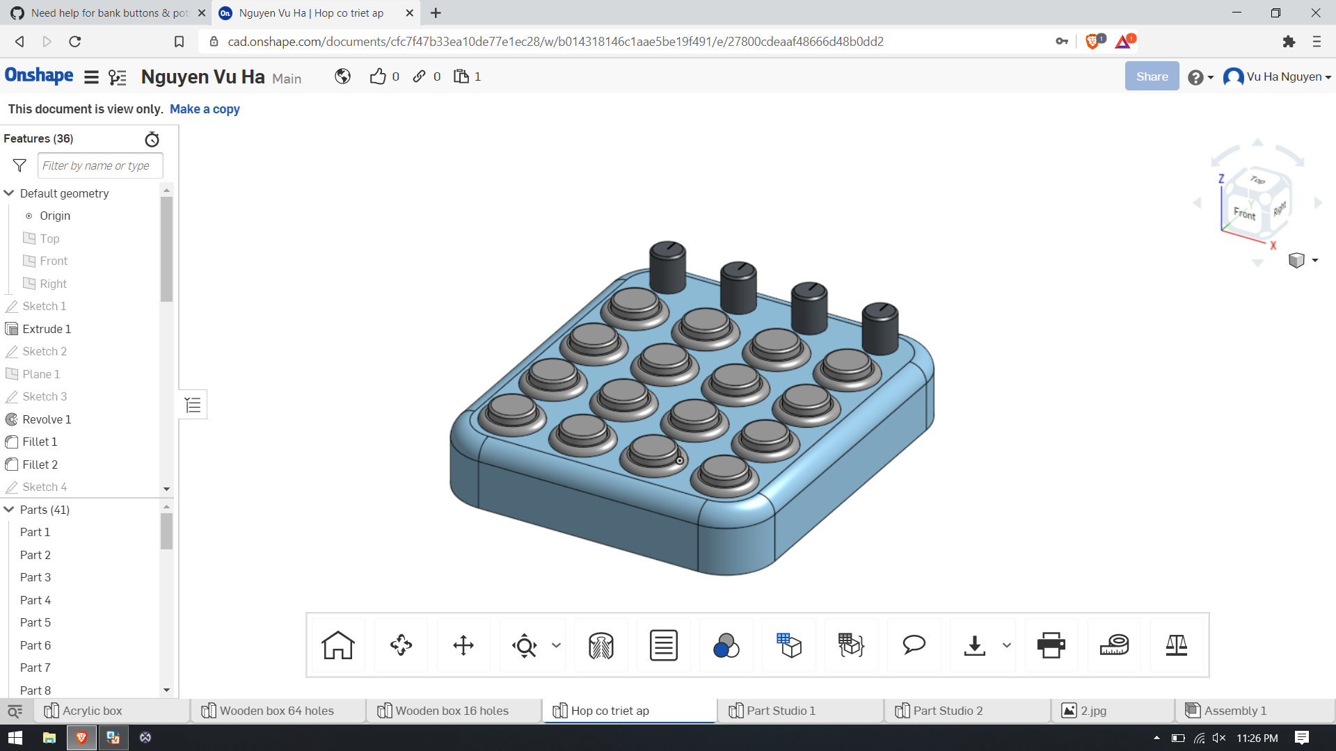Click the comment bubble icon

coord(914,645)
